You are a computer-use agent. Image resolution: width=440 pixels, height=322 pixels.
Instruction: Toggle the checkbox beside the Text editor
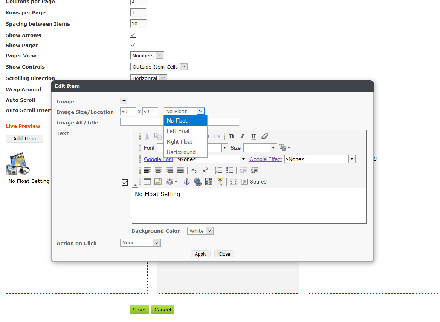(x=125, y=182)
